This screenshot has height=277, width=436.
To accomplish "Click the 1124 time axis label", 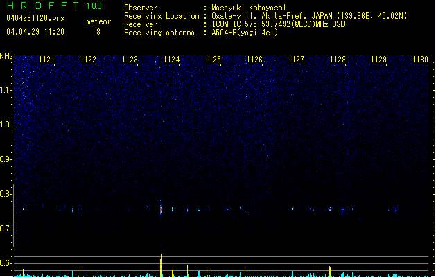I will (x=172, y=60).
